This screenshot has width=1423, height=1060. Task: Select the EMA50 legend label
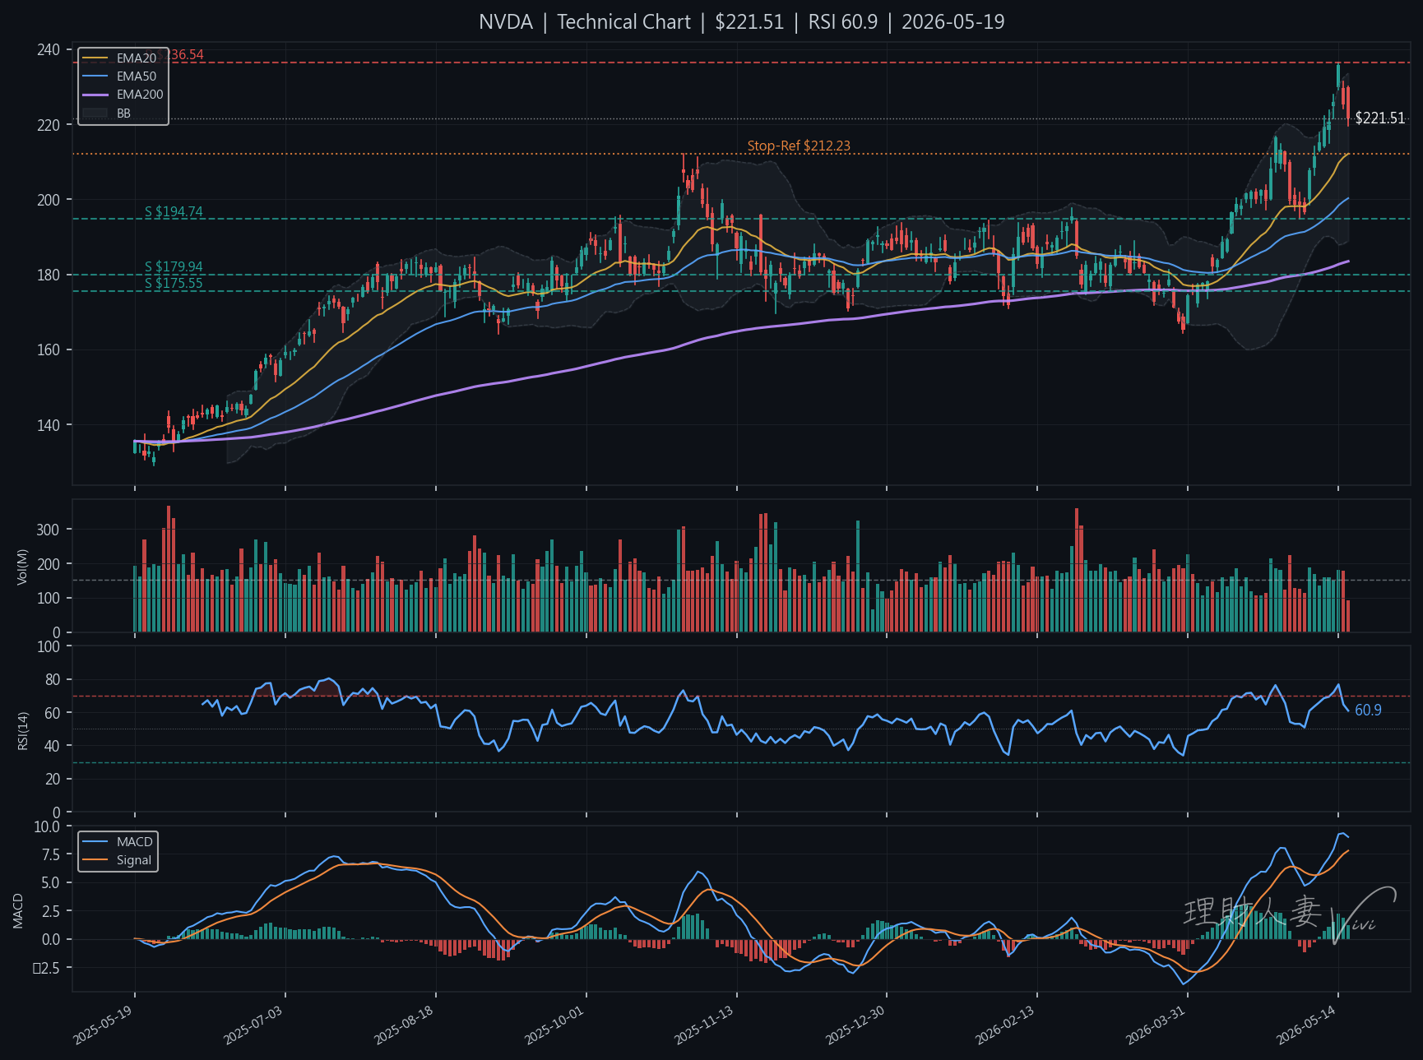pyautogui.click(x=137, y=76)
